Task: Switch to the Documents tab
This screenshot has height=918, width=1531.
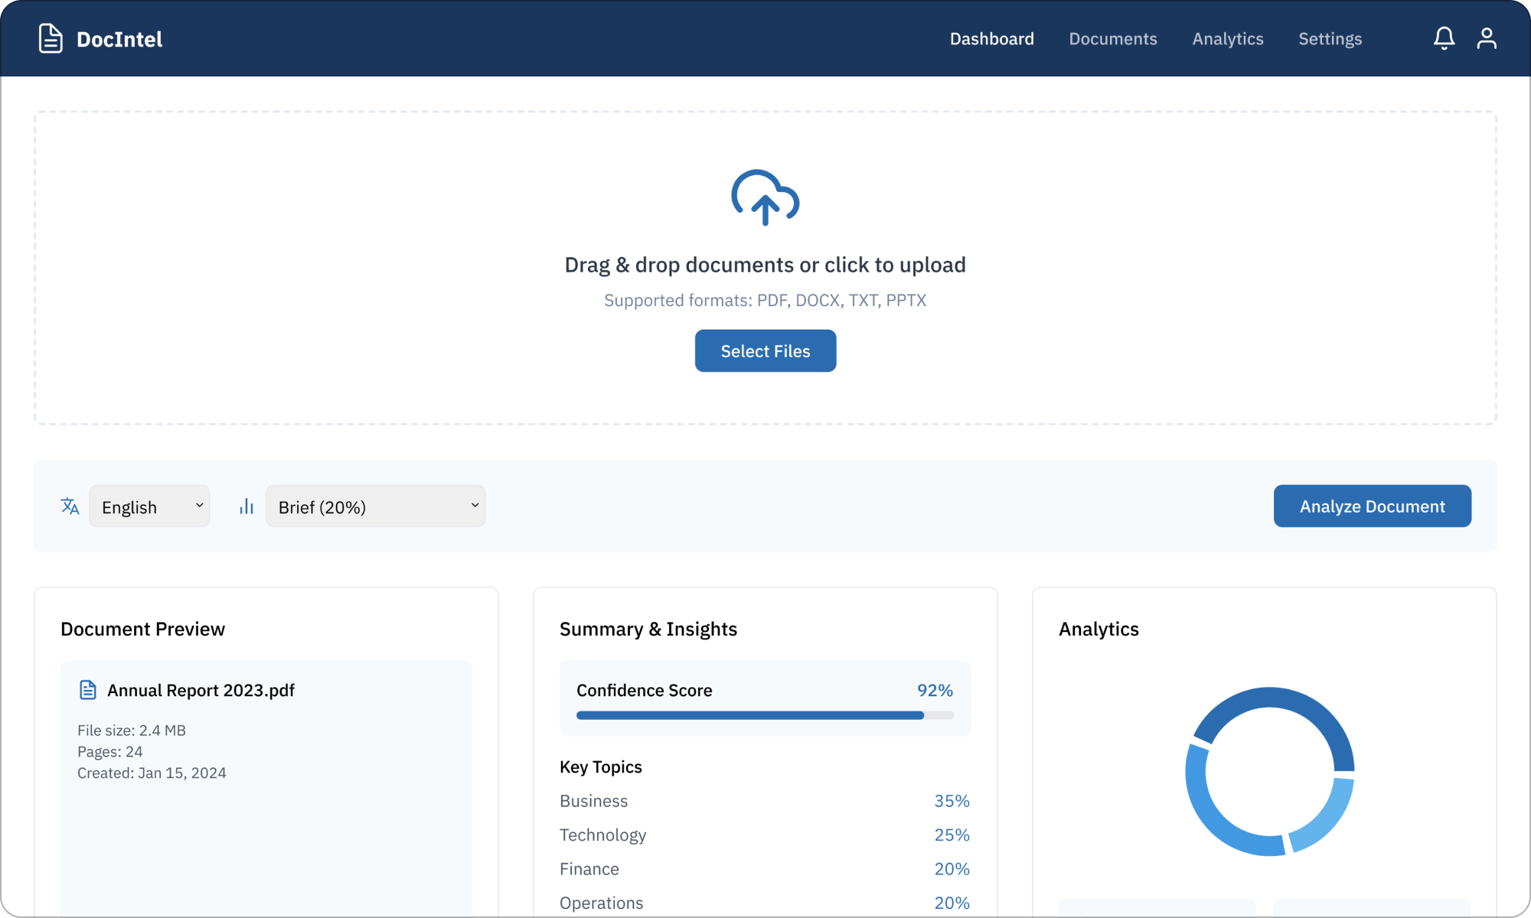Action: coord(1113,38)
